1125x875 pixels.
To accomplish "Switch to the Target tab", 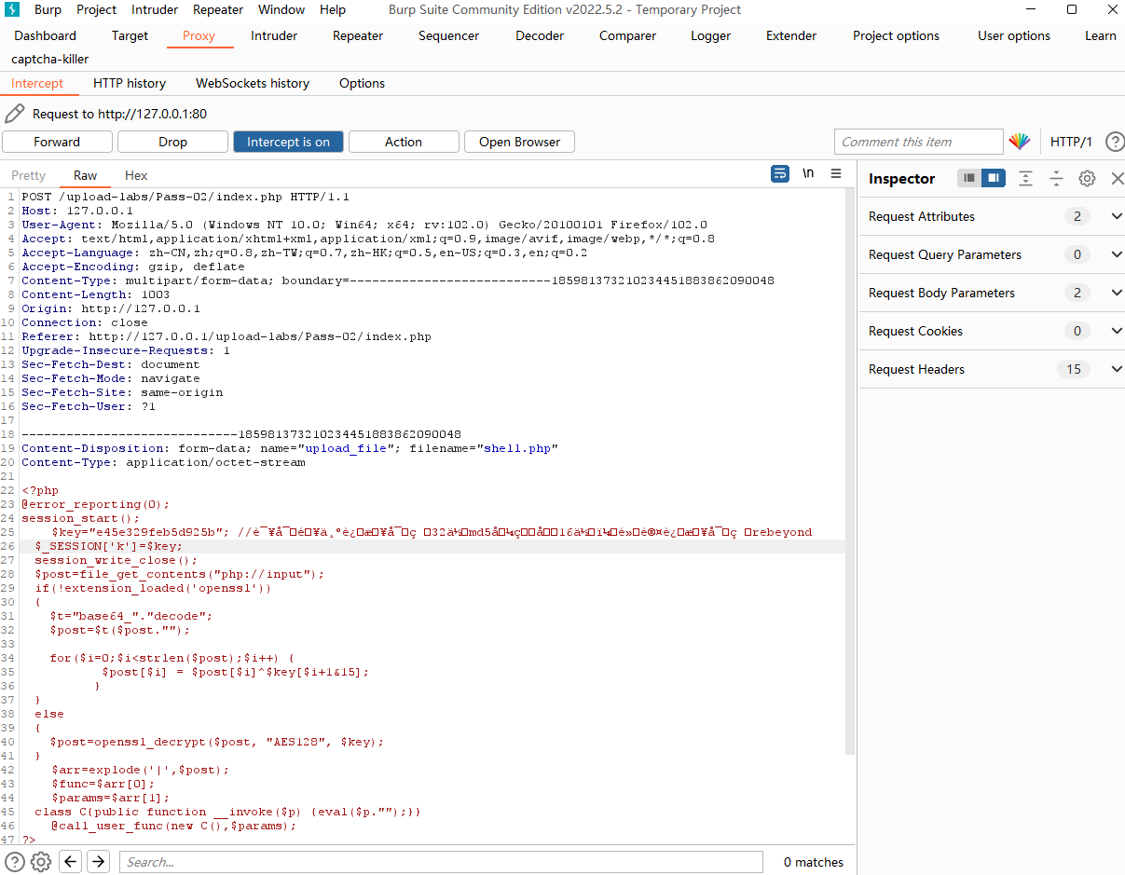I will click(x=130, y=35).
